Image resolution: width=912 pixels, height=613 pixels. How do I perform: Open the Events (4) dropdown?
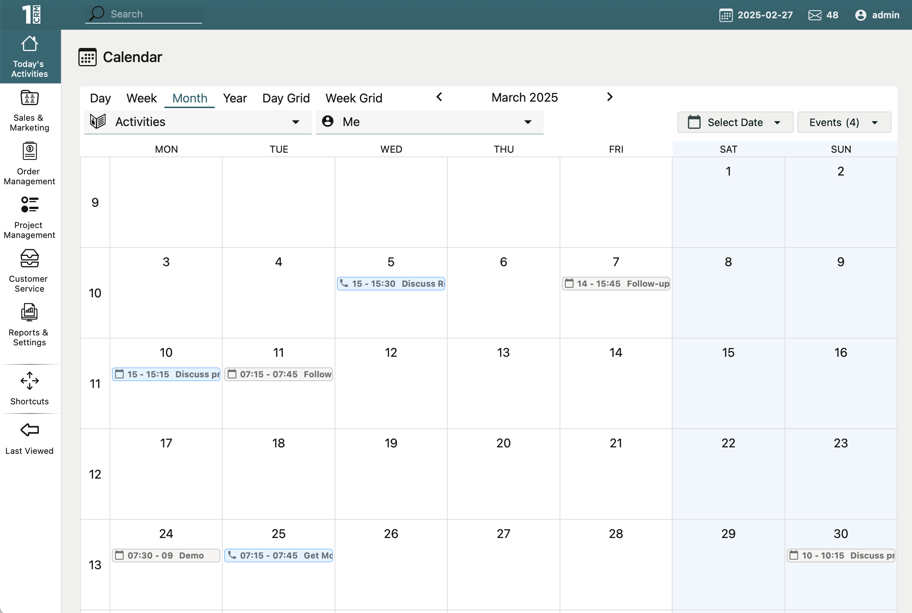tap(843, 122)
